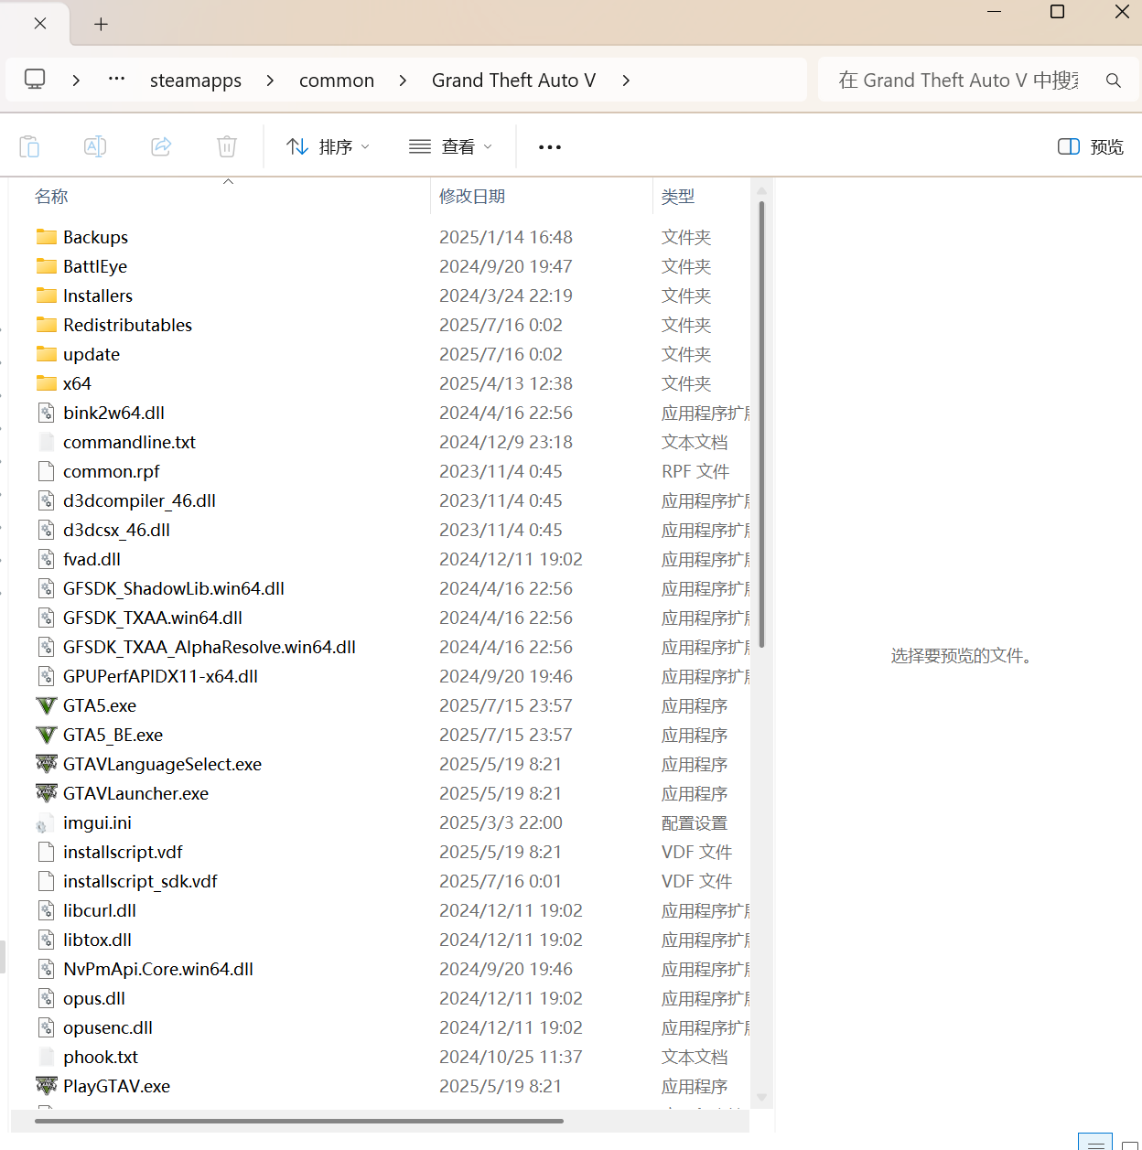Click the common breadcrumb segment
Image resolution: width=1142 pixels, height=1150 pixels.
click(x=337, y=81)
